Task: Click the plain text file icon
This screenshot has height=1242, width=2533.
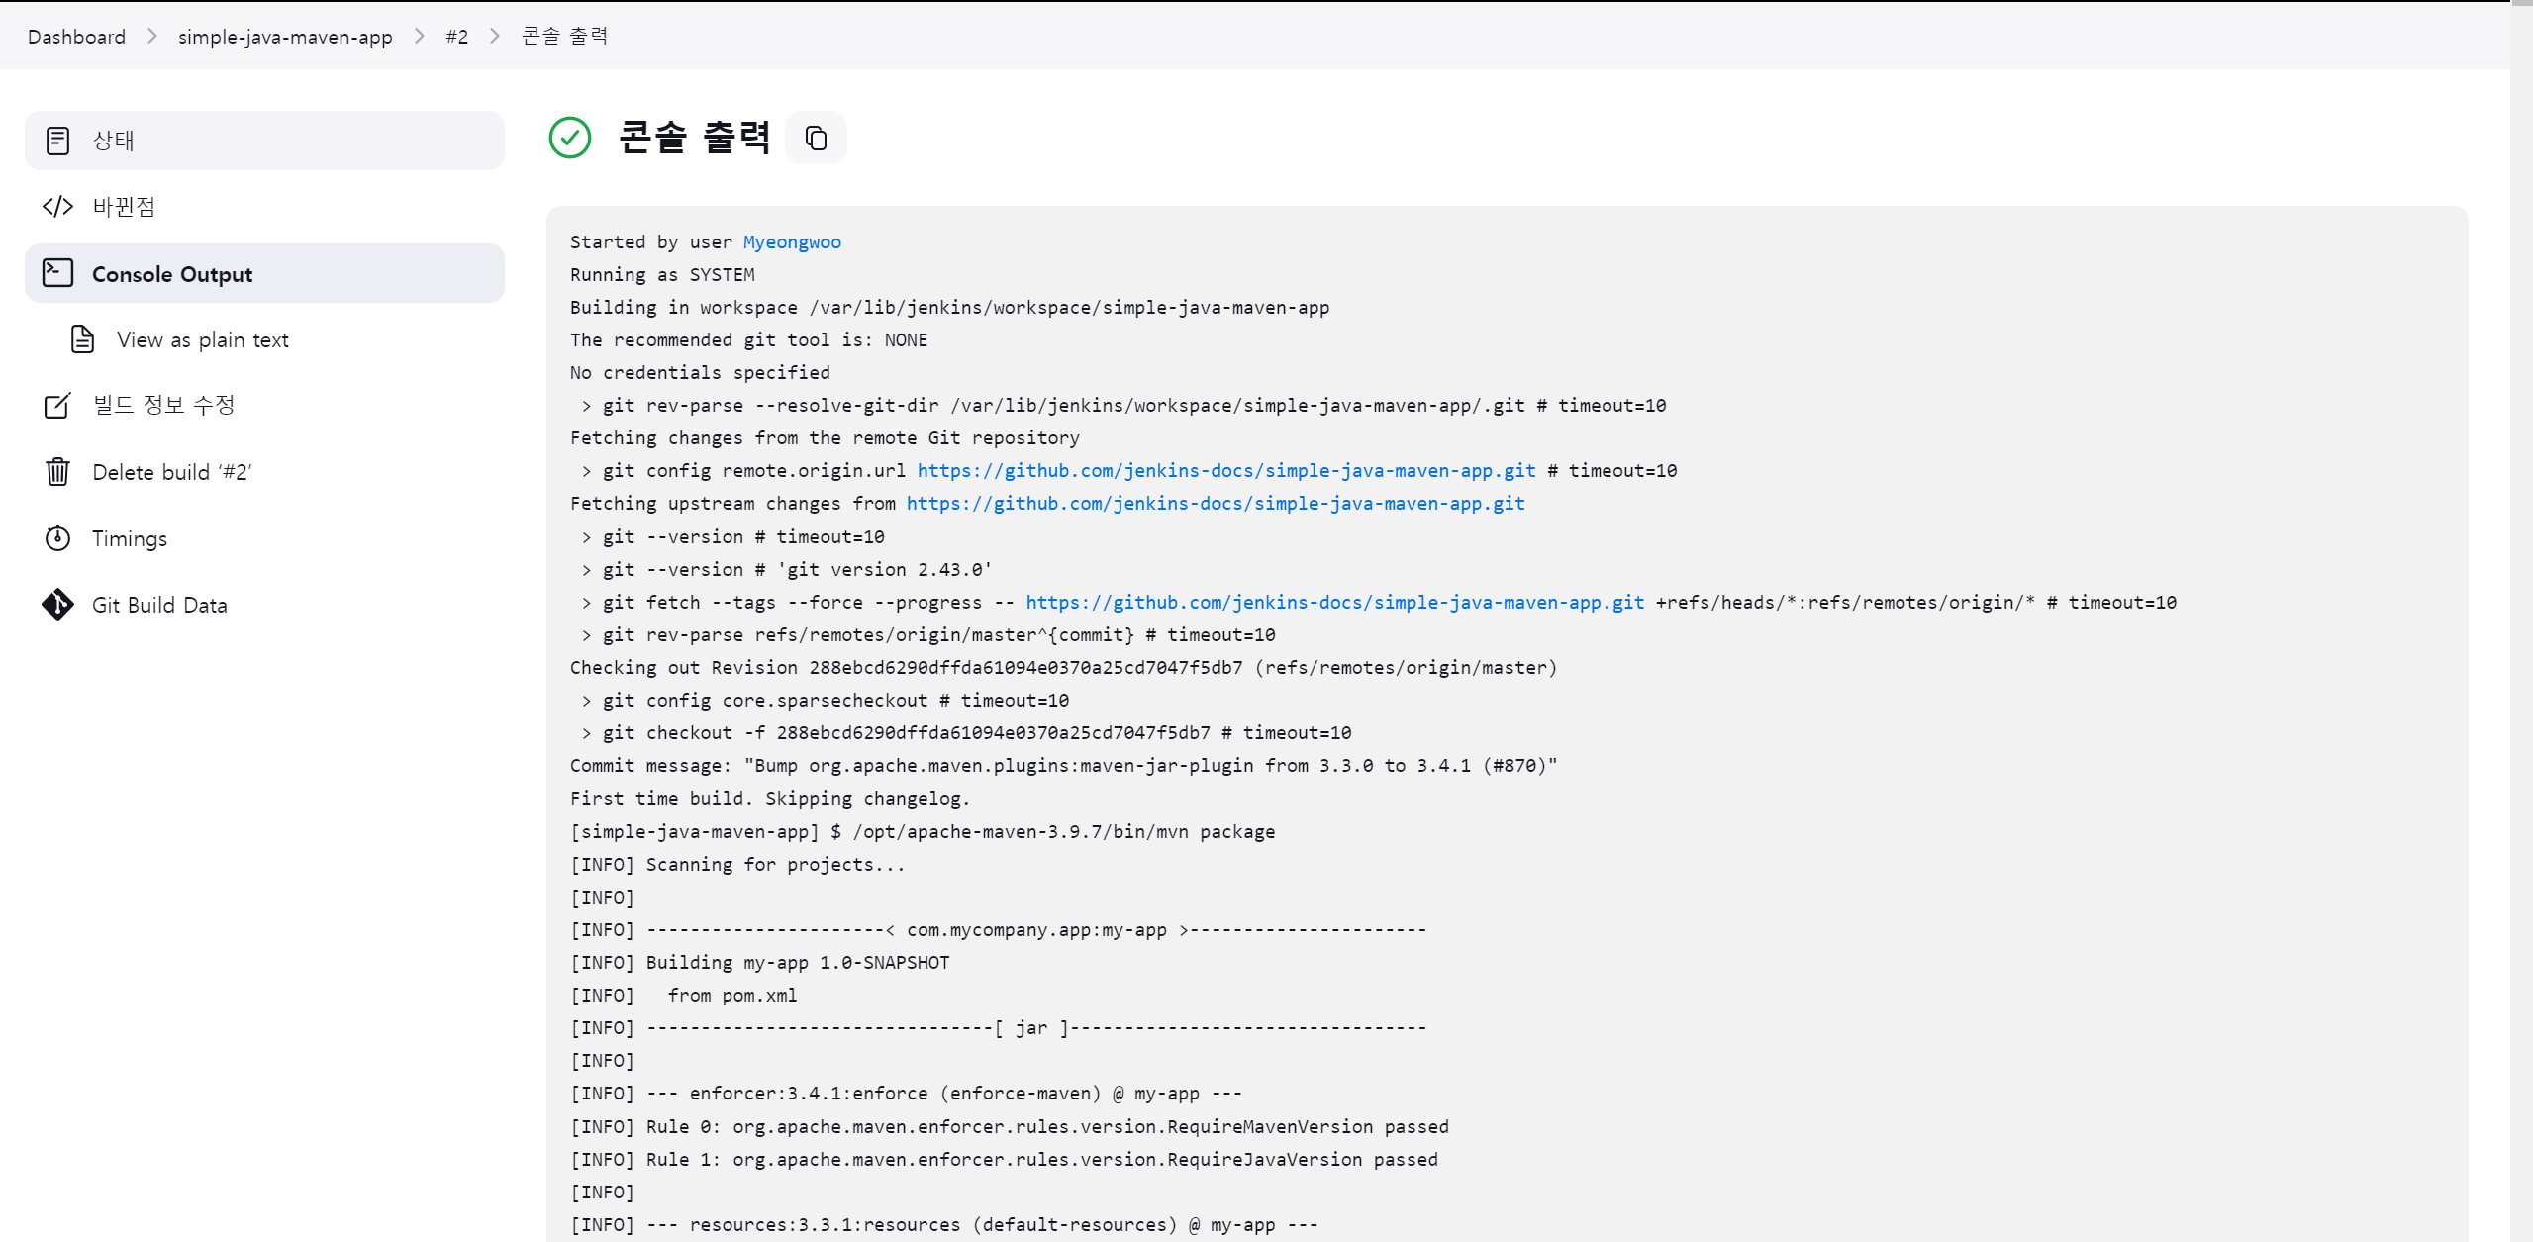Action: pyautogui.click(x=82, y=339)
